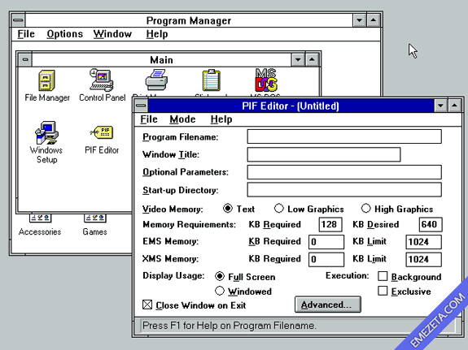Click the Optional Parameters input field
Viewport: 468px width, 350px height.
[x=344, y=172]
